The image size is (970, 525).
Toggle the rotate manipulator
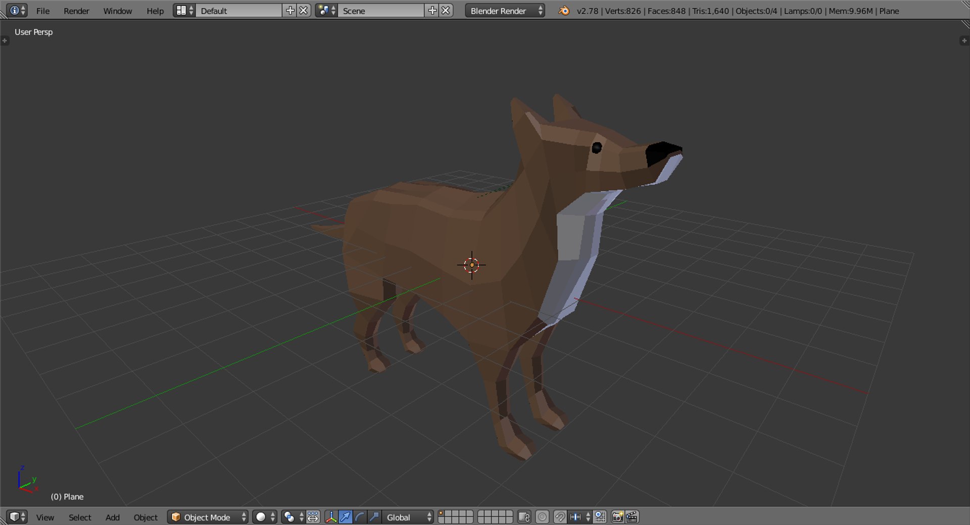click(x=360, y=517)
